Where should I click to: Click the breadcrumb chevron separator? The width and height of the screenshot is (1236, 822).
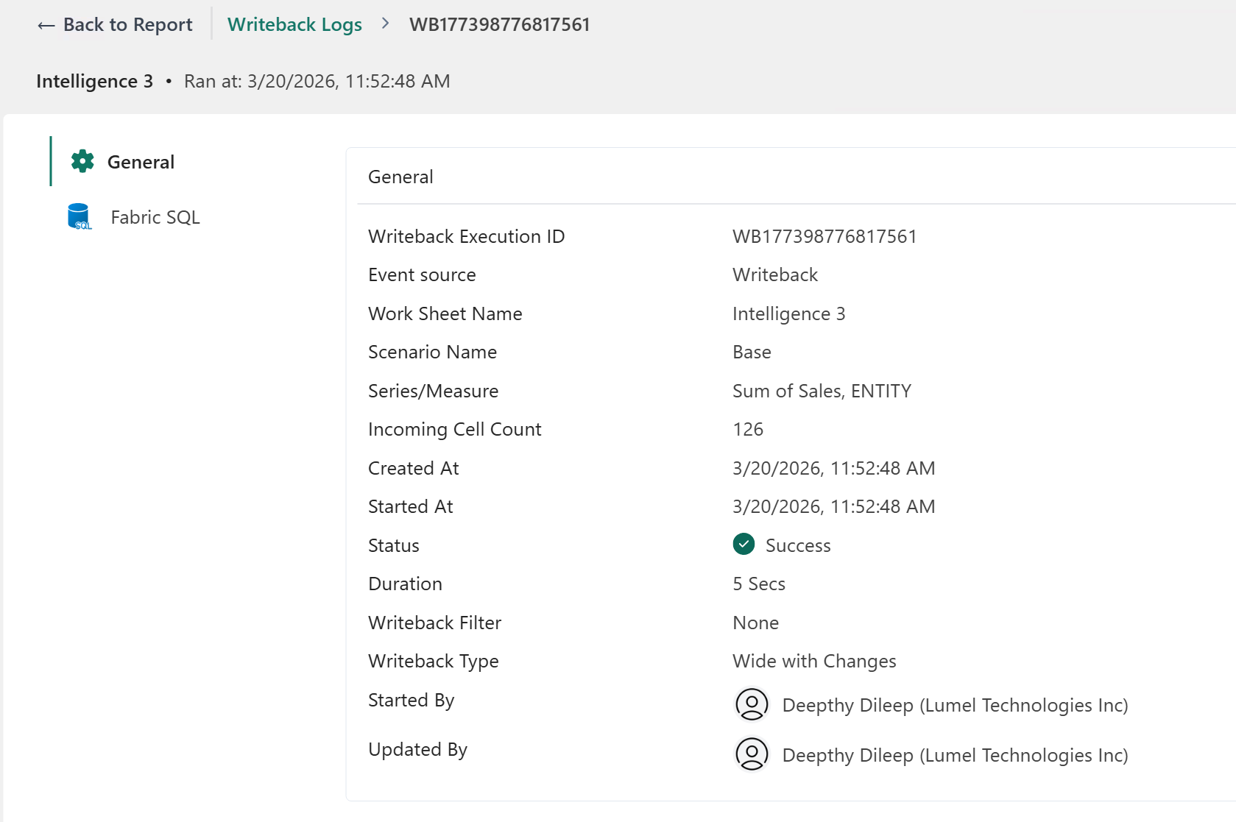click(x=386, y=24)
